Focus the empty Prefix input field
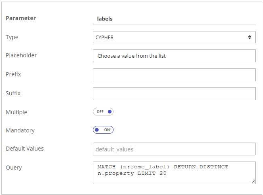The image size is (263, 195). 174,75
